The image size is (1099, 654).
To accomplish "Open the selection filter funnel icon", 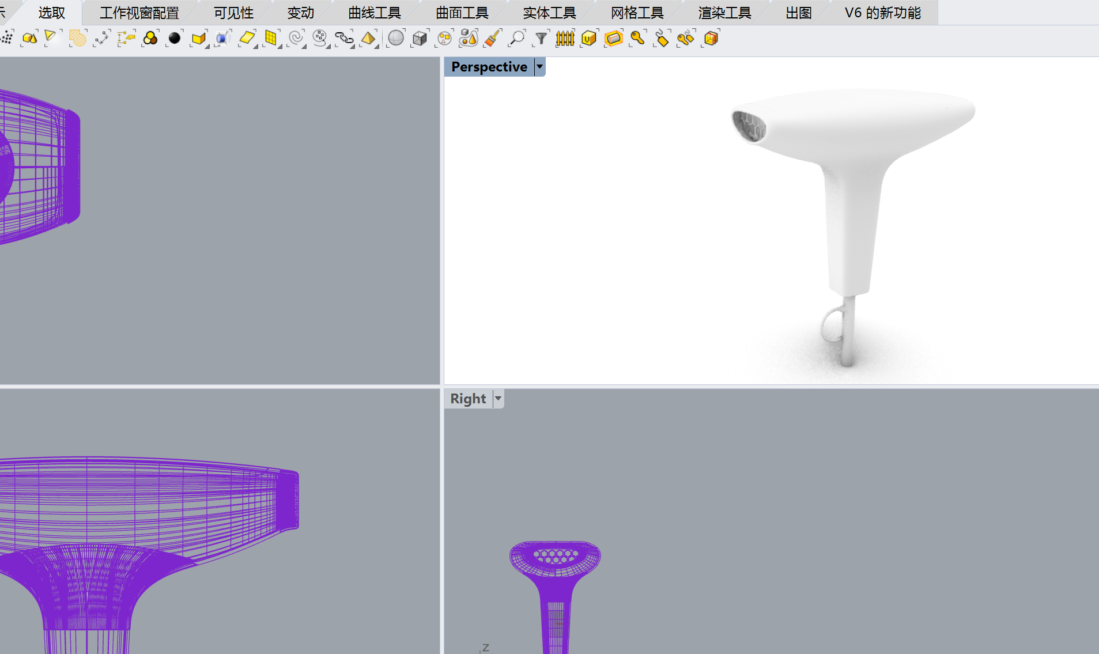I will click(541, 39).
